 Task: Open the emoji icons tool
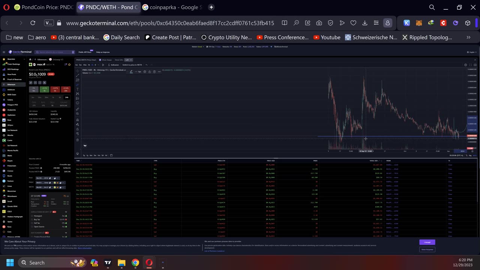pos(78,103)
